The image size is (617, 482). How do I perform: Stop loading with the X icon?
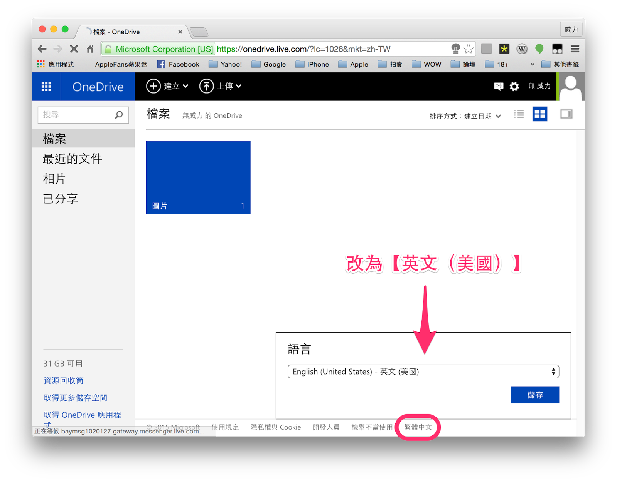74,49
